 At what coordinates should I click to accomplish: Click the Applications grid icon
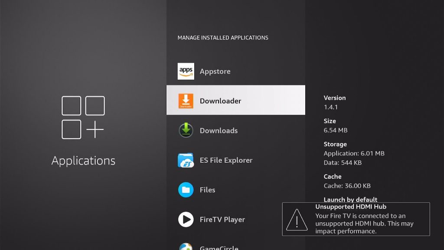tap(83, 118)
